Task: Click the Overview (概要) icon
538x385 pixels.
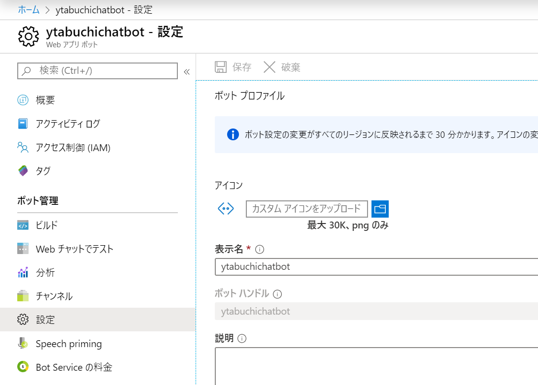Action: [x=23, y=100]
